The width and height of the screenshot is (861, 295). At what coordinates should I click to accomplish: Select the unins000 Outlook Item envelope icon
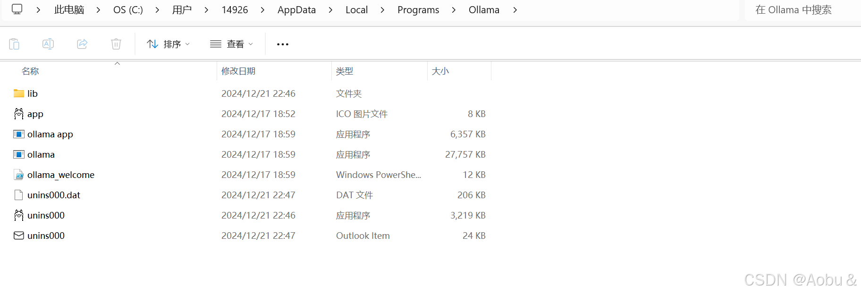tap(19, 236)
